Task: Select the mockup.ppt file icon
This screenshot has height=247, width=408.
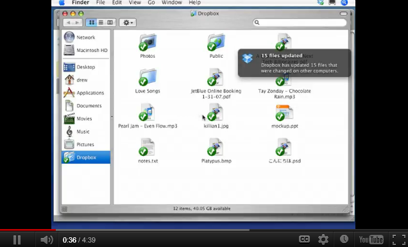Action: 284,112
